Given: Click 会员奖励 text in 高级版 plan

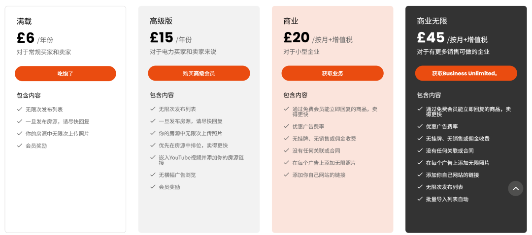Looking at the screenshot, I should [x=169, y=187].
